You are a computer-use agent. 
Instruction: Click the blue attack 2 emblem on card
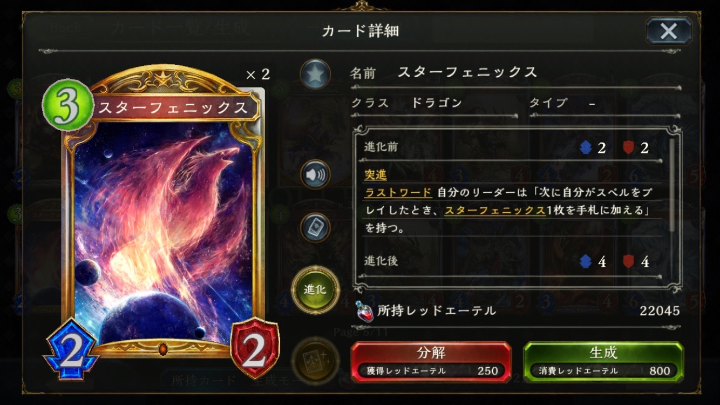pyautogui.click(x=71, y=348)
